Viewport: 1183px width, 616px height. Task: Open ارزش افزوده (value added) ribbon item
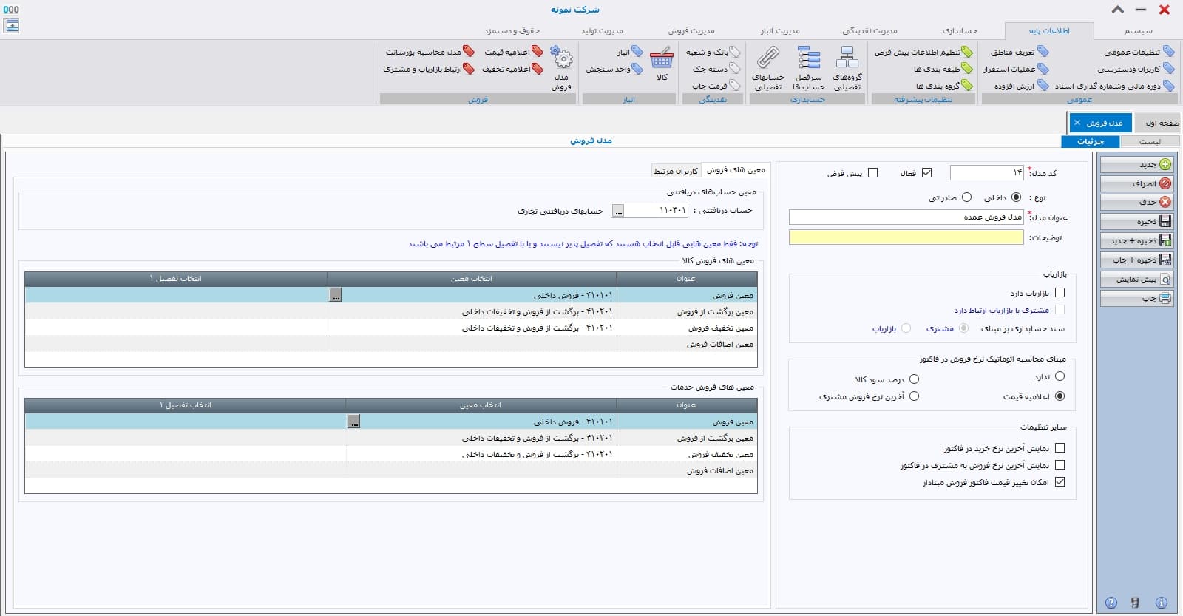click(x=1021, y=86)
